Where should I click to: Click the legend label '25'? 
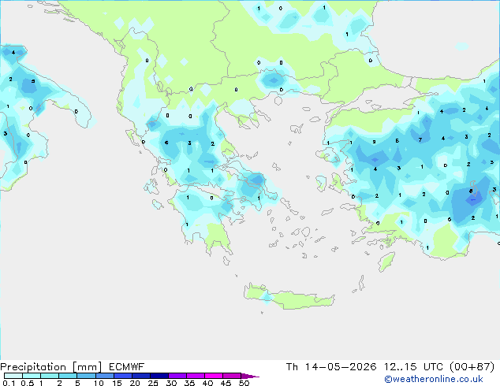point(153,383)
